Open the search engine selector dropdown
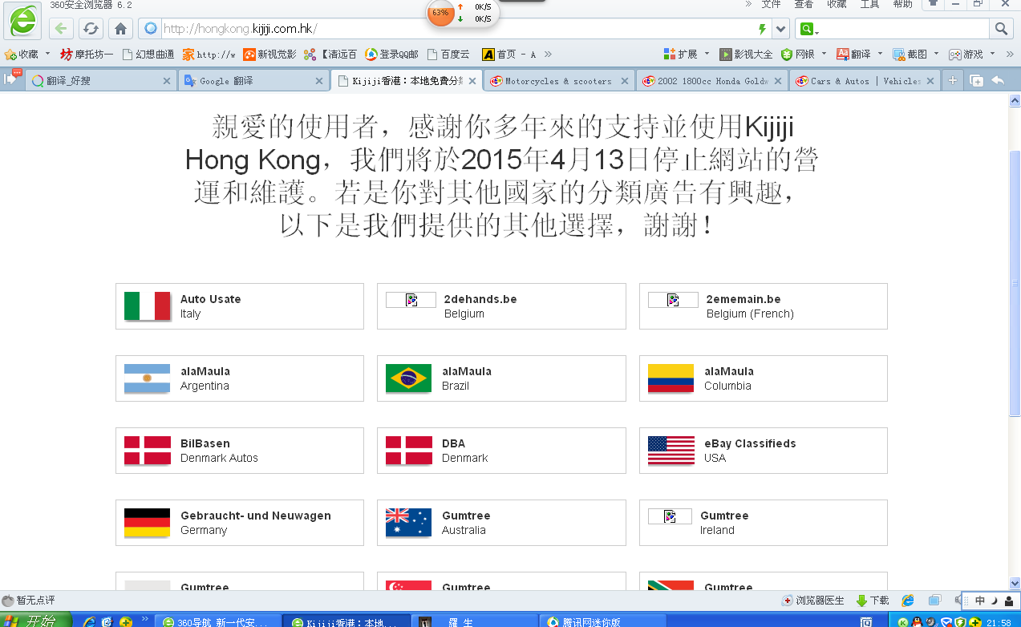Image resolution: width=1021 pixels, height=627 pixels. pos(808,30)
